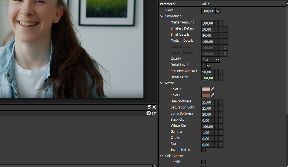This screenshot has height=167, width=288.
Task: Click the keyframe icon for Large Details
Action: tap(225, 47)
